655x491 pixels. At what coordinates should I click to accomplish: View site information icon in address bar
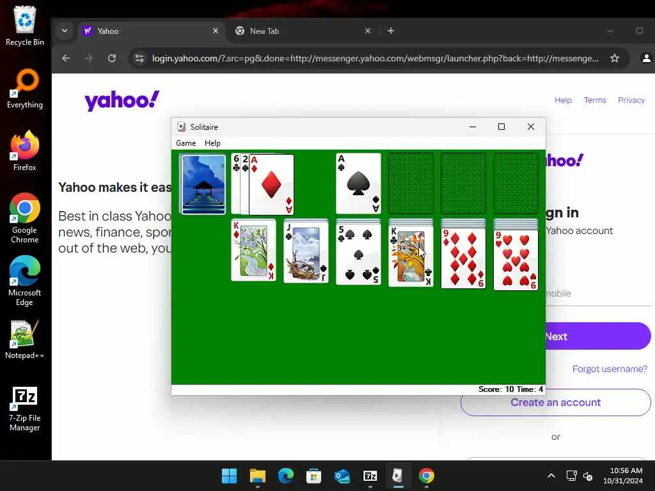(139, 58)
